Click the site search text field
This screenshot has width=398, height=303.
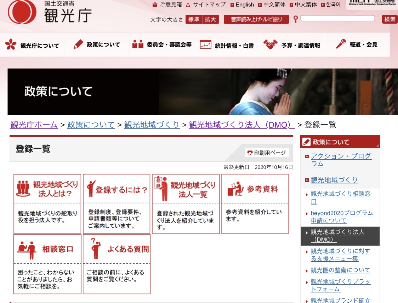click(337, 18)
